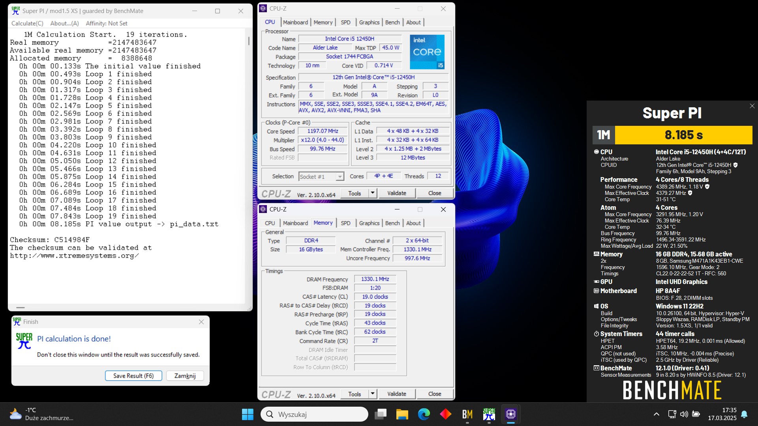Select Bench tab in lower CPU-Z
This screenshot has height=426, width=758.
point(392,223)
